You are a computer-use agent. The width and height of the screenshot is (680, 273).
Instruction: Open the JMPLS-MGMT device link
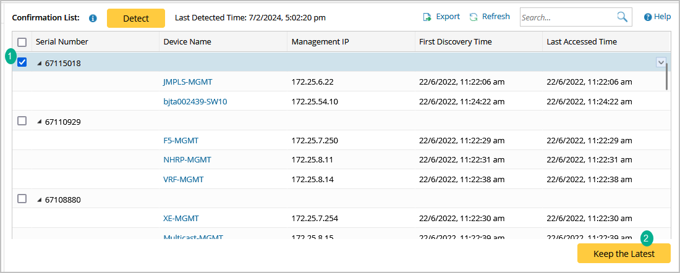click(188, 82)
